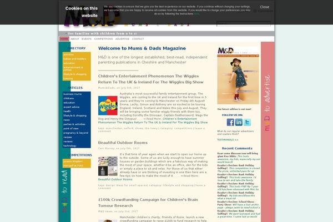
Task: Click the 'Recent Comments' heading
Action: pyautogui.click(x=237, y=148)
